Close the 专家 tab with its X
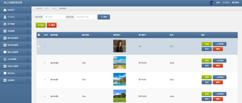 tap(56, 8)
